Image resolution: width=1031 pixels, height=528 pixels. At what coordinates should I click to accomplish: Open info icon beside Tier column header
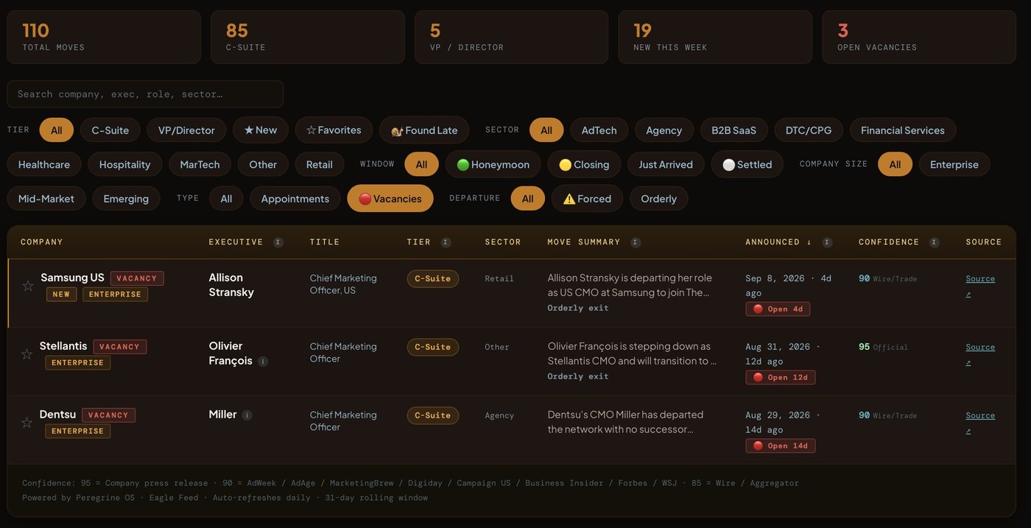tap(446, 242)
